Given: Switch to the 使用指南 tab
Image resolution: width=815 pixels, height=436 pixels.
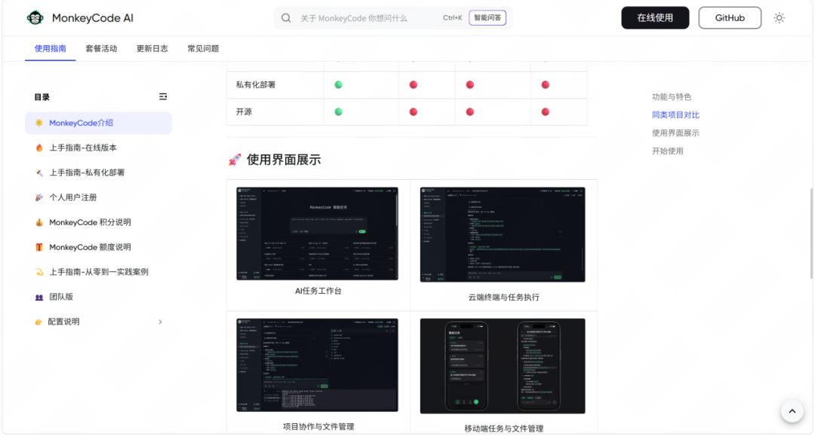Looking at the screenshot, I should pos(51,49).
